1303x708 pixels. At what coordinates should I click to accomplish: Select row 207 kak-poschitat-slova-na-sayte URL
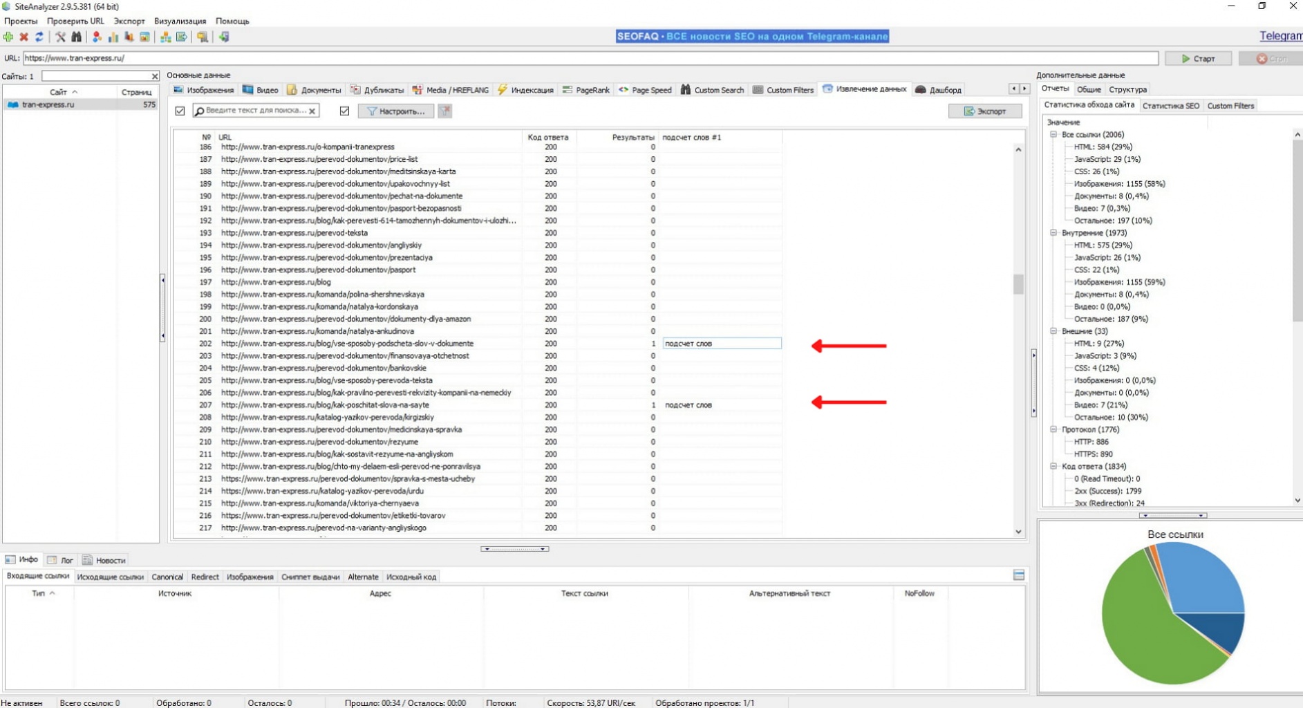point(325,405)
